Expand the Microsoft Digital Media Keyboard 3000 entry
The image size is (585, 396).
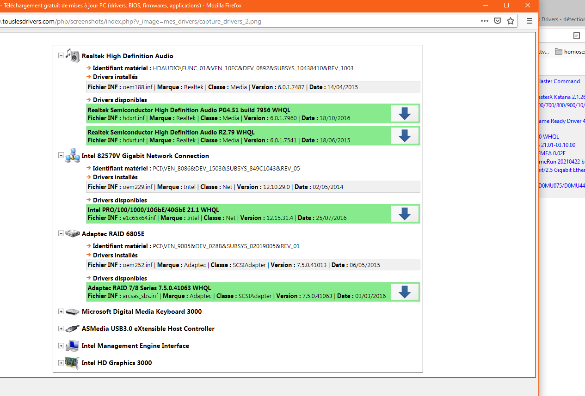[61, 311]
